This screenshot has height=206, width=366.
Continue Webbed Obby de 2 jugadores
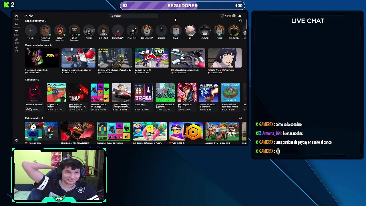(x=165, y=93)
